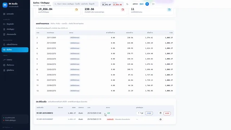Click the due date 25/01/2570
Screen dimensions: 231x130
tap(51, 48)
